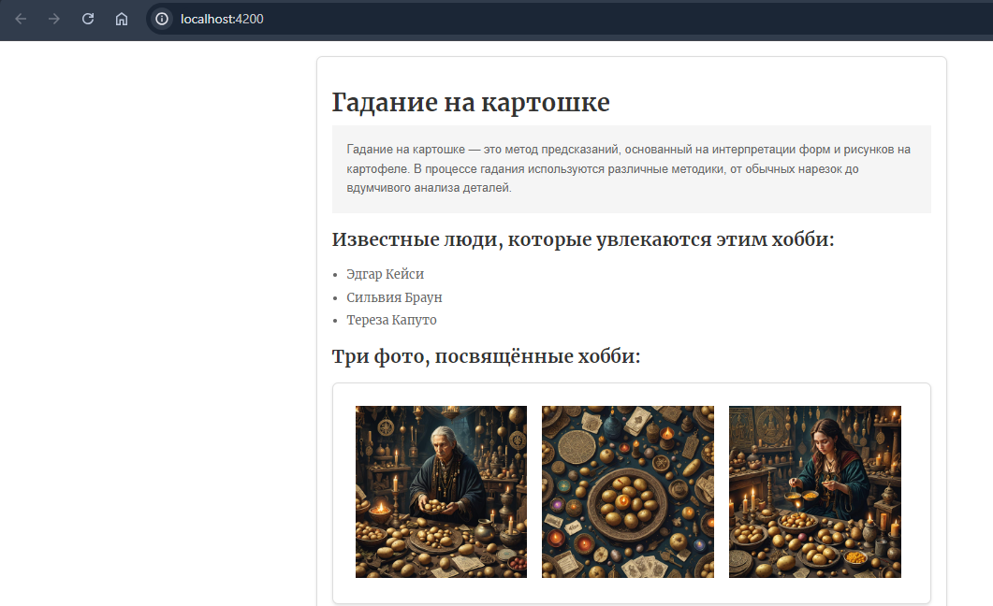
Task: Select the list item "Сильвия Браун"
Action: [x=394, y=297]
